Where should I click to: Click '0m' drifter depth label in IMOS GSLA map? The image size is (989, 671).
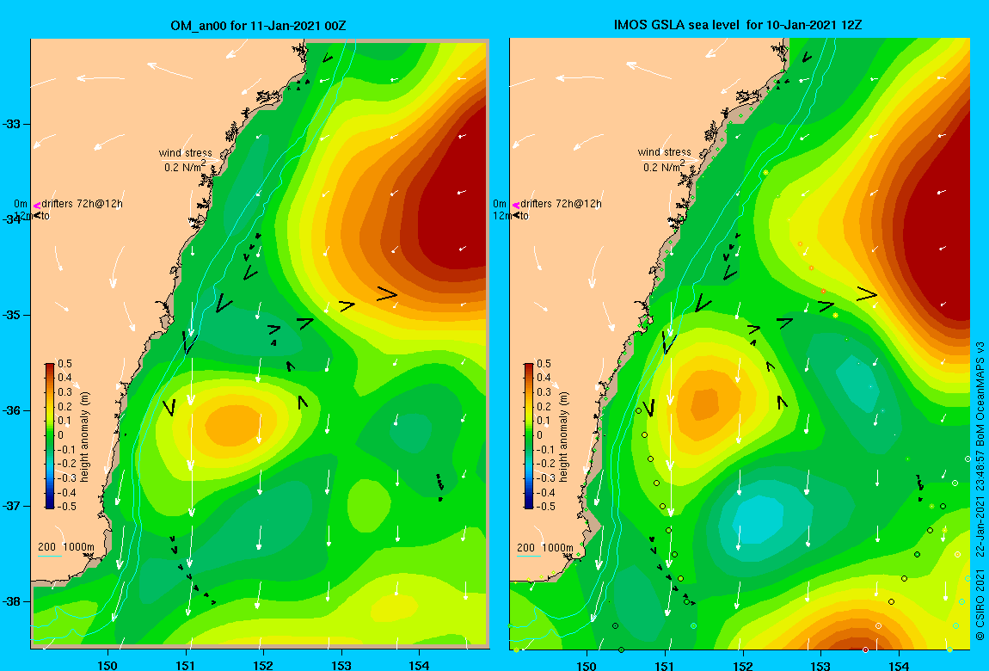point(500,204)
